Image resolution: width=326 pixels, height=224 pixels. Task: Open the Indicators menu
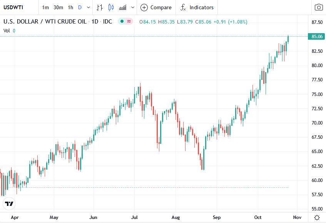(x=197, y=7)
